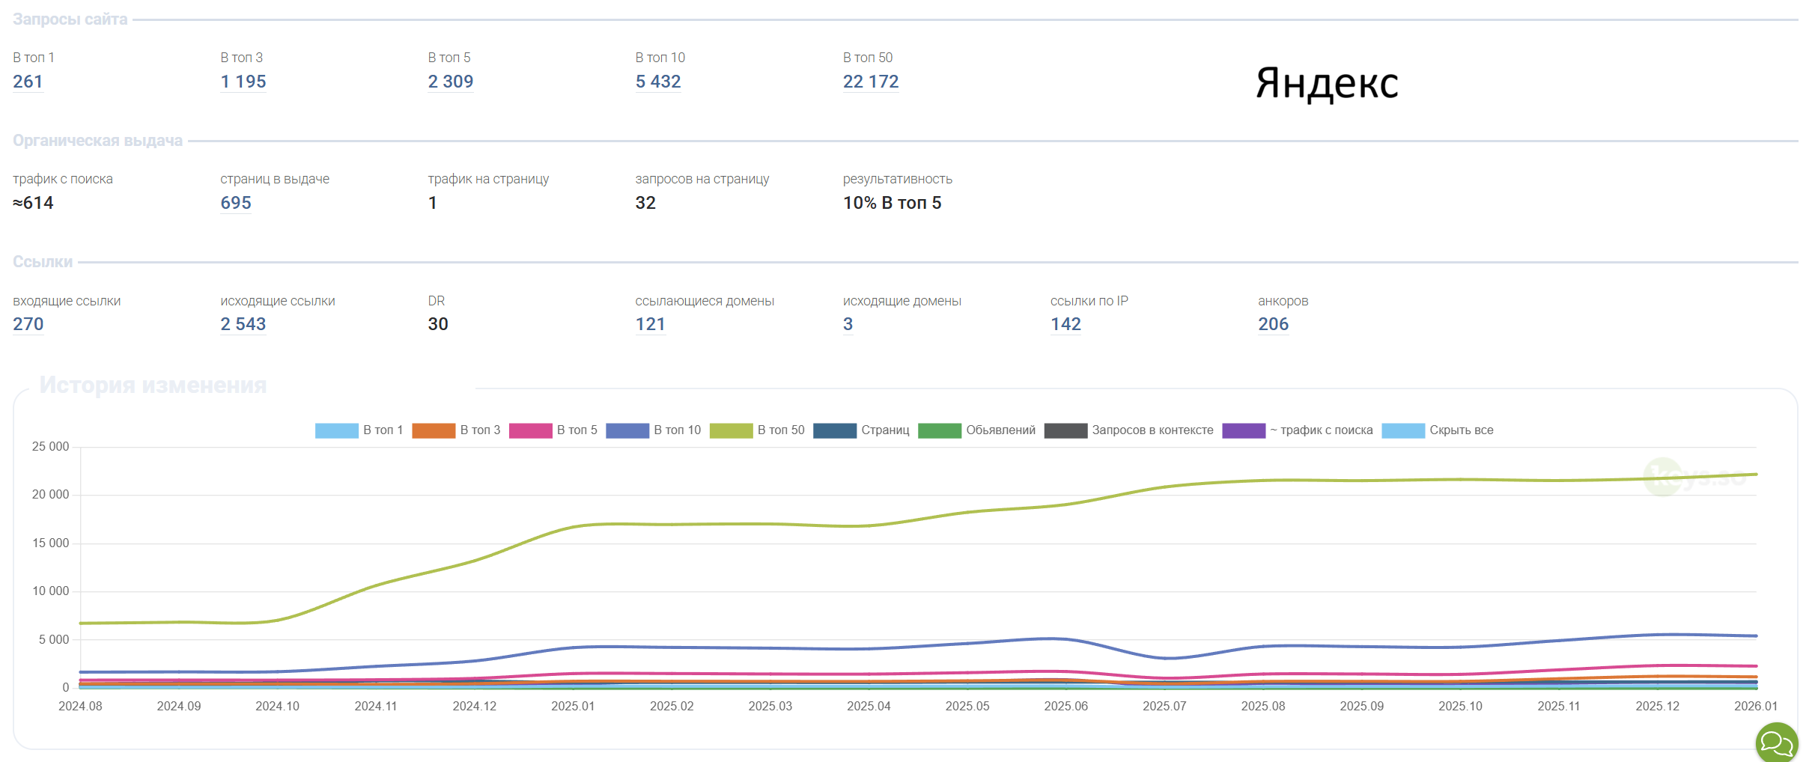1815x762 pixels.
Task: Click the '2026.01' x-axis label
Action: [x=1756, y=706]
